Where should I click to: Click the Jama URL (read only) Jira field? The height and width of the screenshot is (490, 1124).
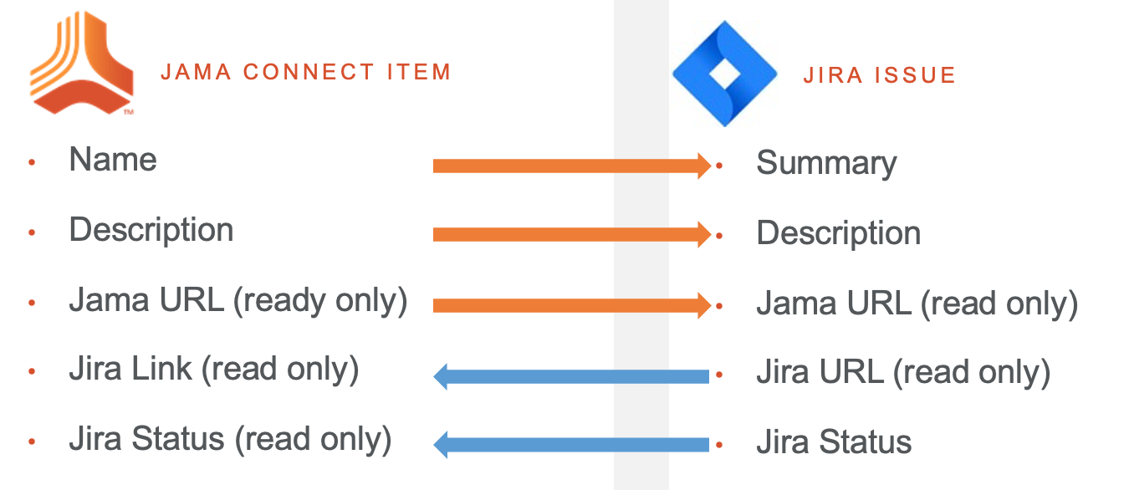pos(917,304)
